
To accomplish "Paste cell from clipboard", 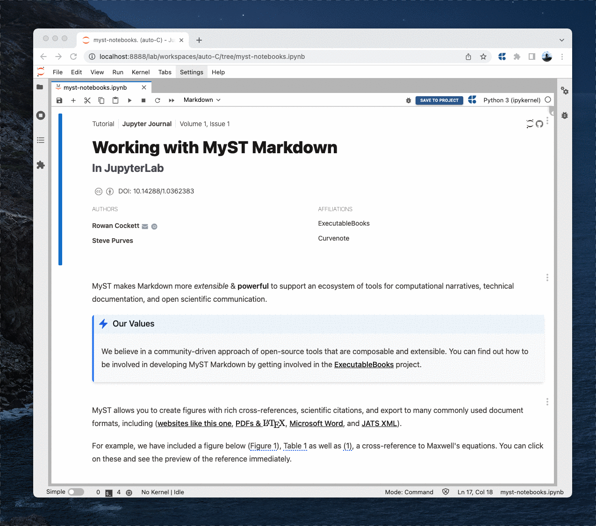I will (115, 100).
